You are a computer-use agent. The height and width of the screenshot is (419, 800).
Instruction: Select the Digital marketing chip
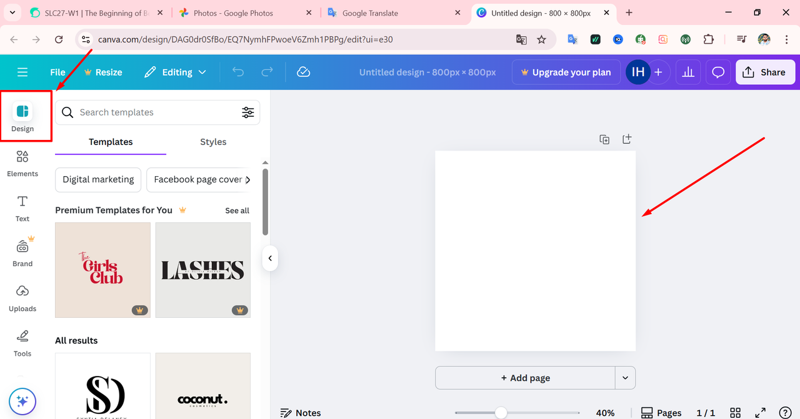point(98,180)
